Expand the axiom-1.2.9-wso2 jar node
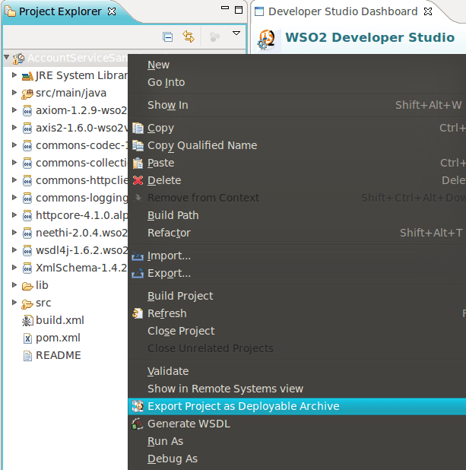 (14, 110)
